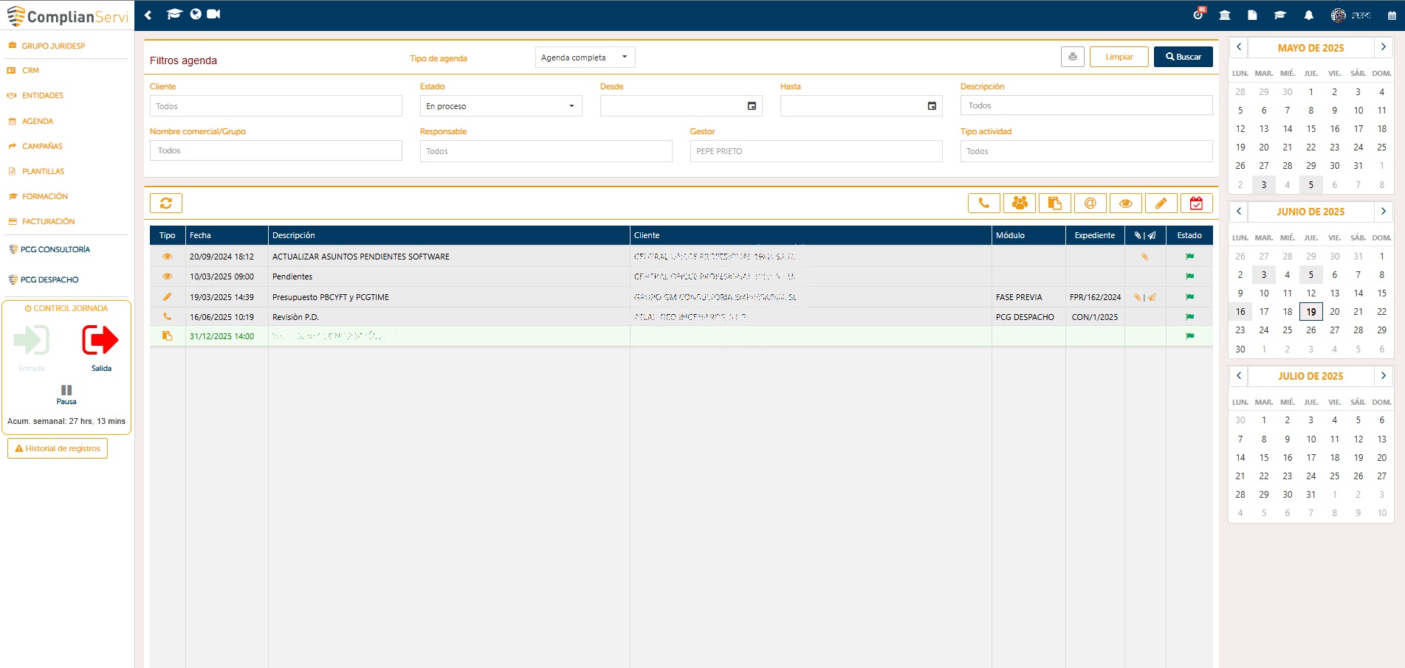Add an email activity with the @ icon
The width and height of the screenshot is (1405, 668).
(1090, 203)
